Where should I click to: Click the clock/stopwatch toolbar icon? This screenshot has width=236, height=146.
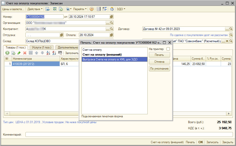click(x=112, y=9)
